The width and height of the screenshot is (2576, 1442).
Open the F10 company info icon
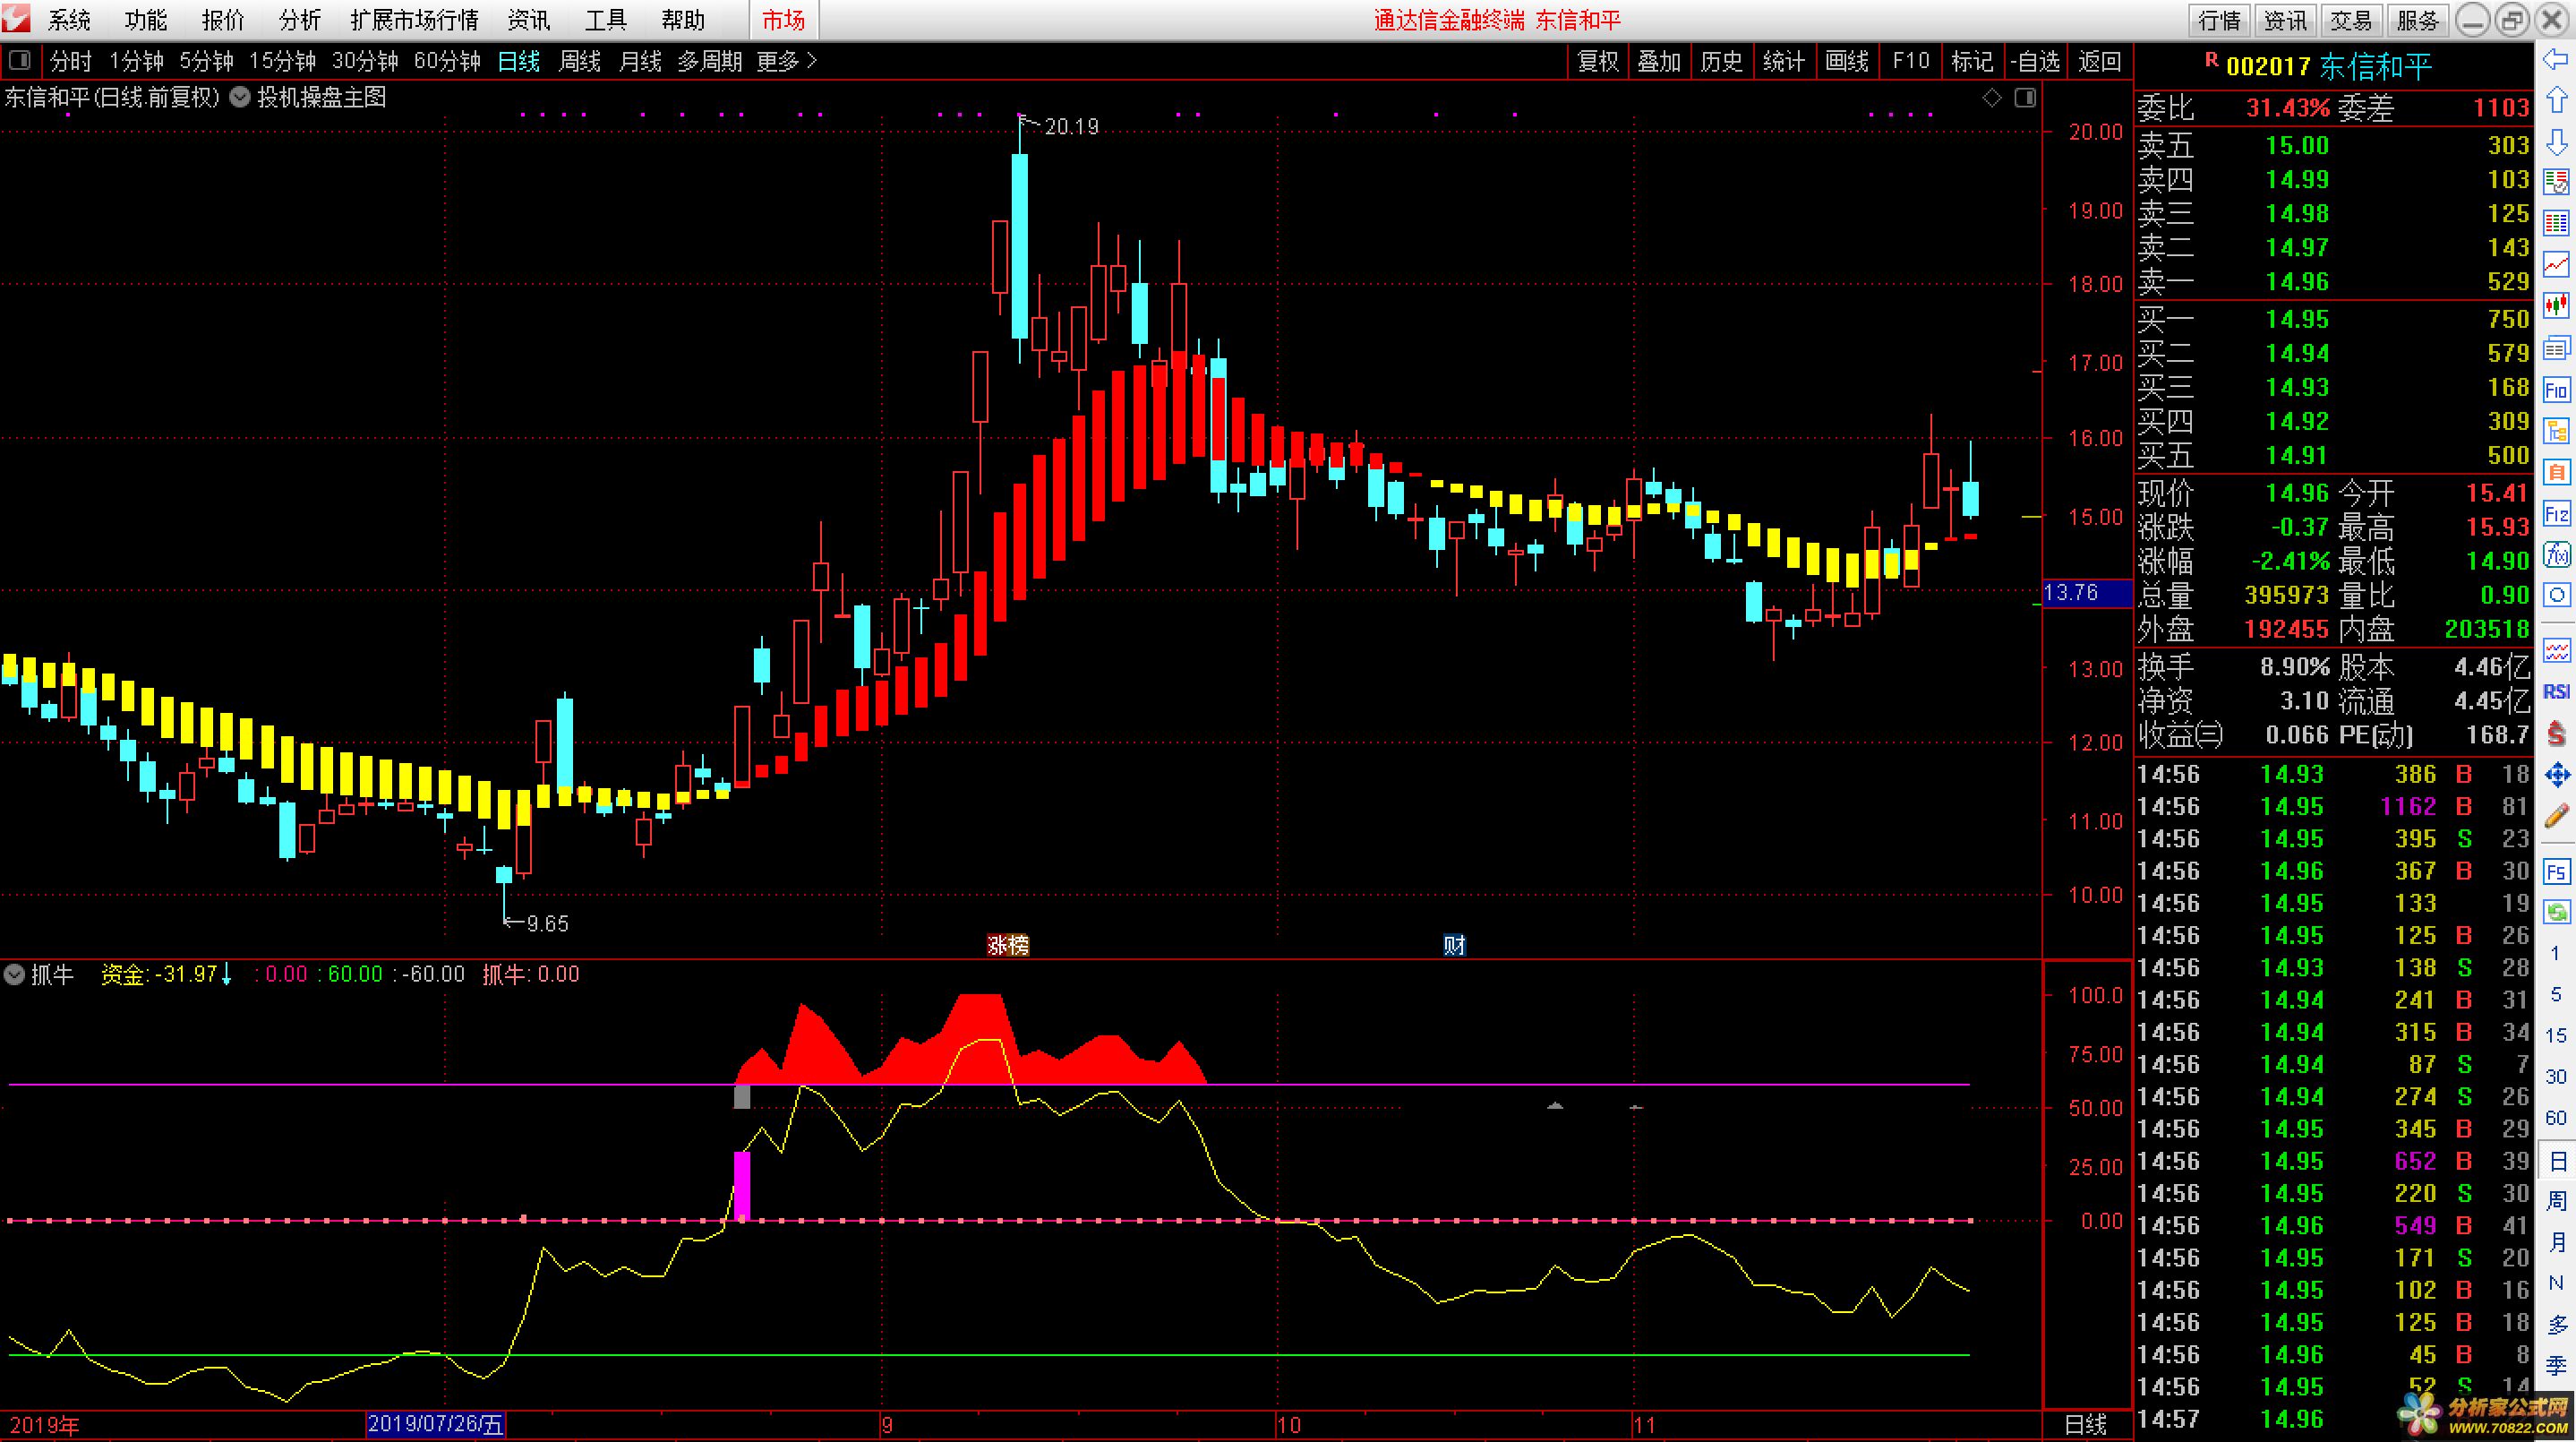[2557, 390]
